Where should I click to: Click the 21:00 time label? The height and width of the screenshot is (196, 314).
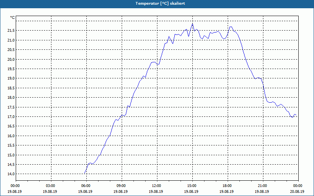point(262,186)
